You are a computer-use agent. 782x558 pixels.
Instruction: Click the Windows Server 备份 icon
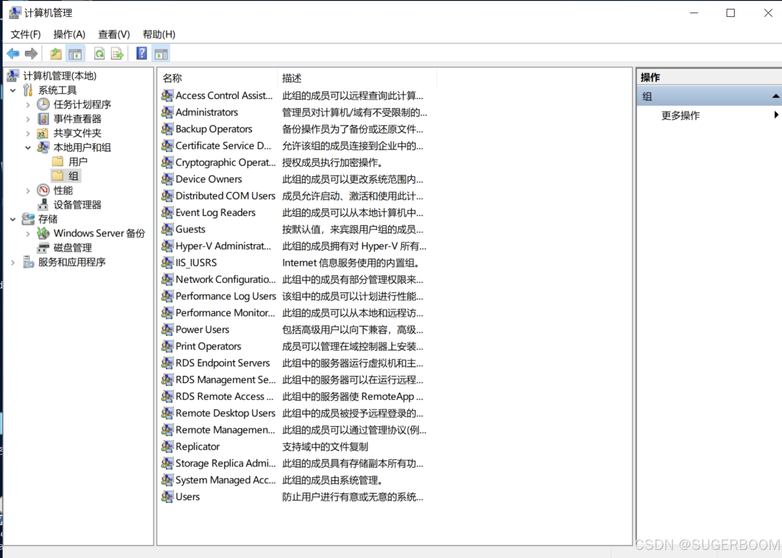click(44, 233)
